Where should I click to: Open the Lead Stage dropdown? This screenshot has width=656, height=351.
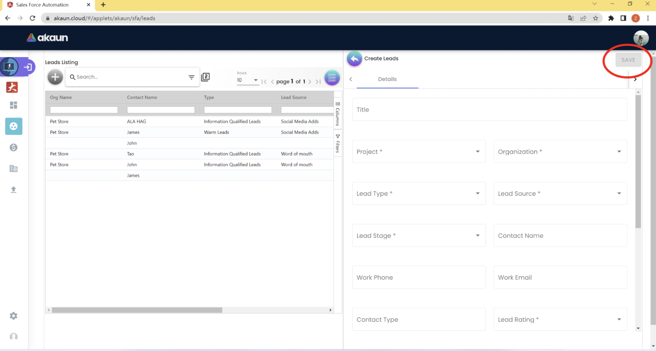419,236
